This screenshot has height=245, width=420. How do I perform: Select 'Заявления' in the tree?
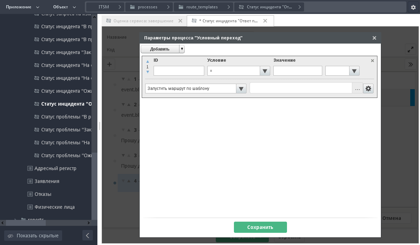tap(47, 181)
